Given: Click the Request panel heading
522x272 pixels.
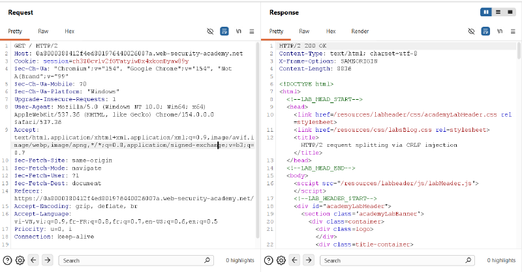Looking at the screenshot, I should click(x=21, y=12).
